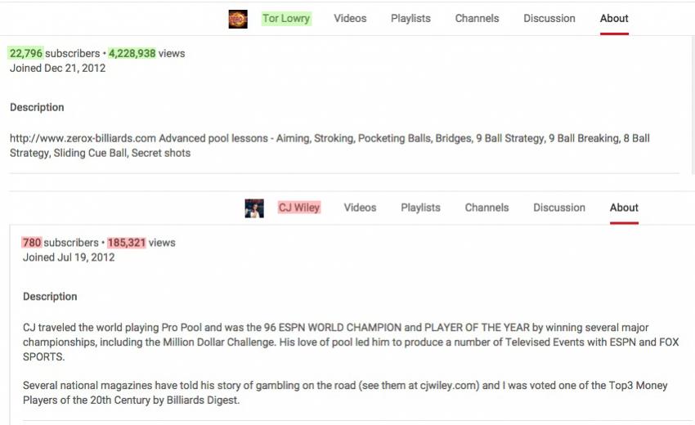Go to CJ Wiley's Discussion tab

pos(559,208)
